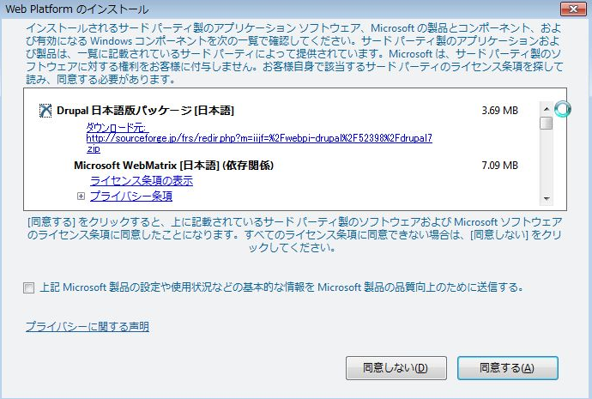Click the plus icon beside プライバシー条項

[x=82, y=196]
